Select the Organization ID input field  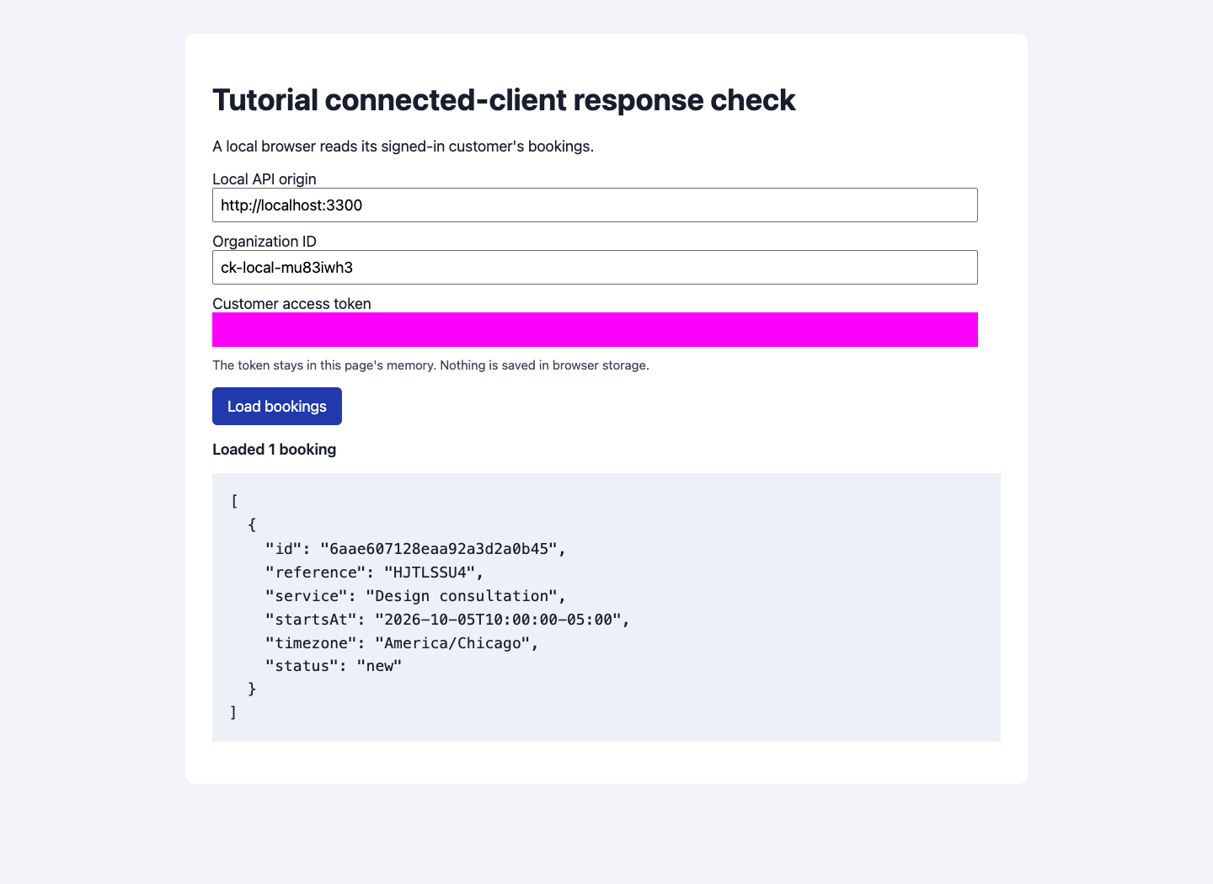[x=595, y=267]
